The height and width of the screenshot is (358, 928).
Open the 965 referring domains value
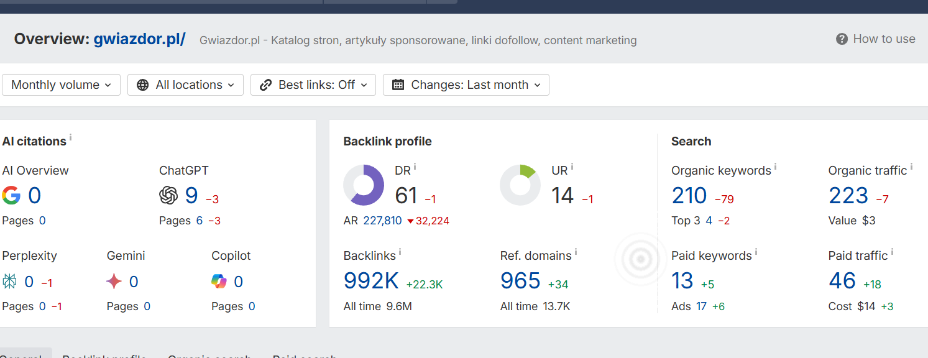coord(520,281)
